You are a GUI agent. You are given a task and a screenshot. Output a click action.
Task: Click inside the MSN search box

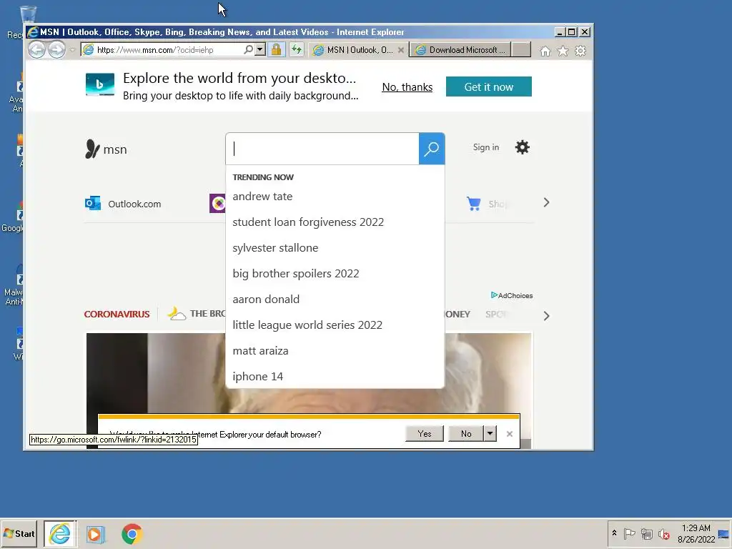click(322, 149)
